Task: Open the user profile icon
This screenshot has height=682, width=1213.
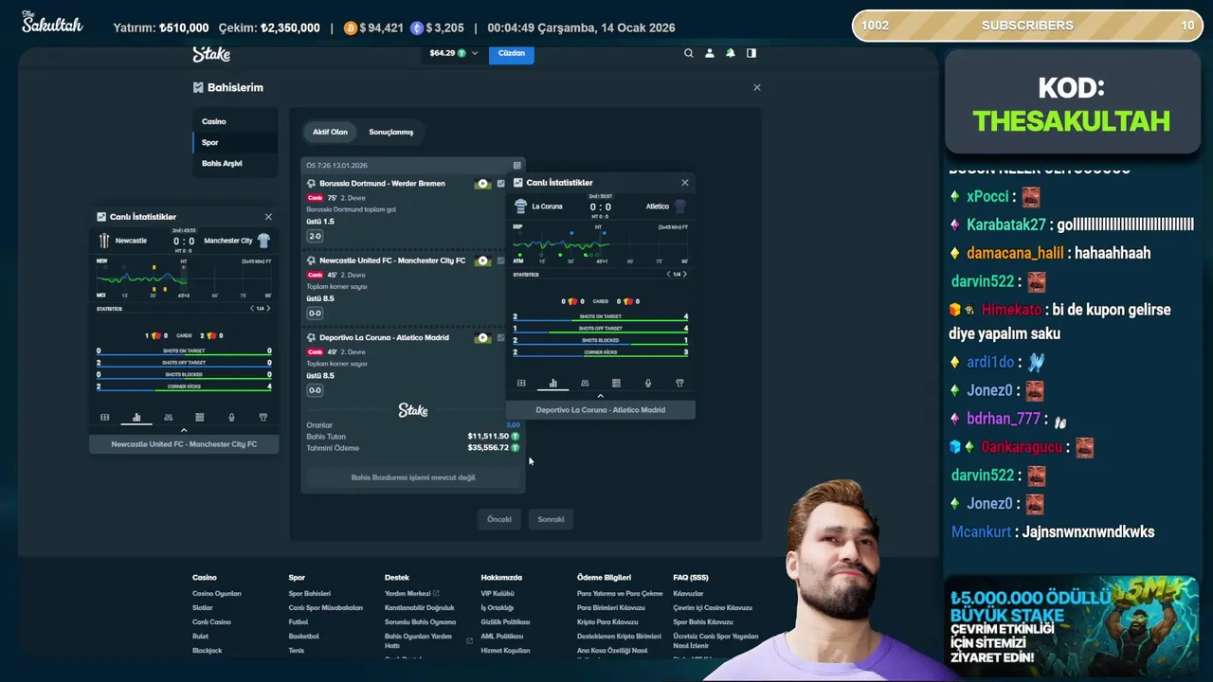Action: pyautogui.click(x=710, y=53)
